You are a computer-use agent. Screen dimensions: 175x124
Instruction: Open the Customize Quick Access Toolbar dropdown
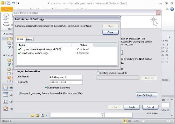(18, 3)
